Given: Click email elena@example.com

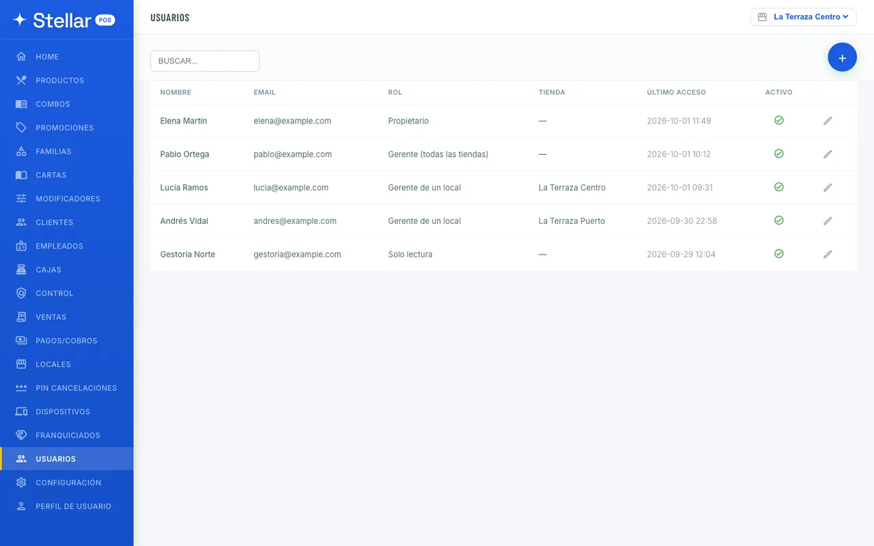Looking at the screenshot, I should [292, 121].
